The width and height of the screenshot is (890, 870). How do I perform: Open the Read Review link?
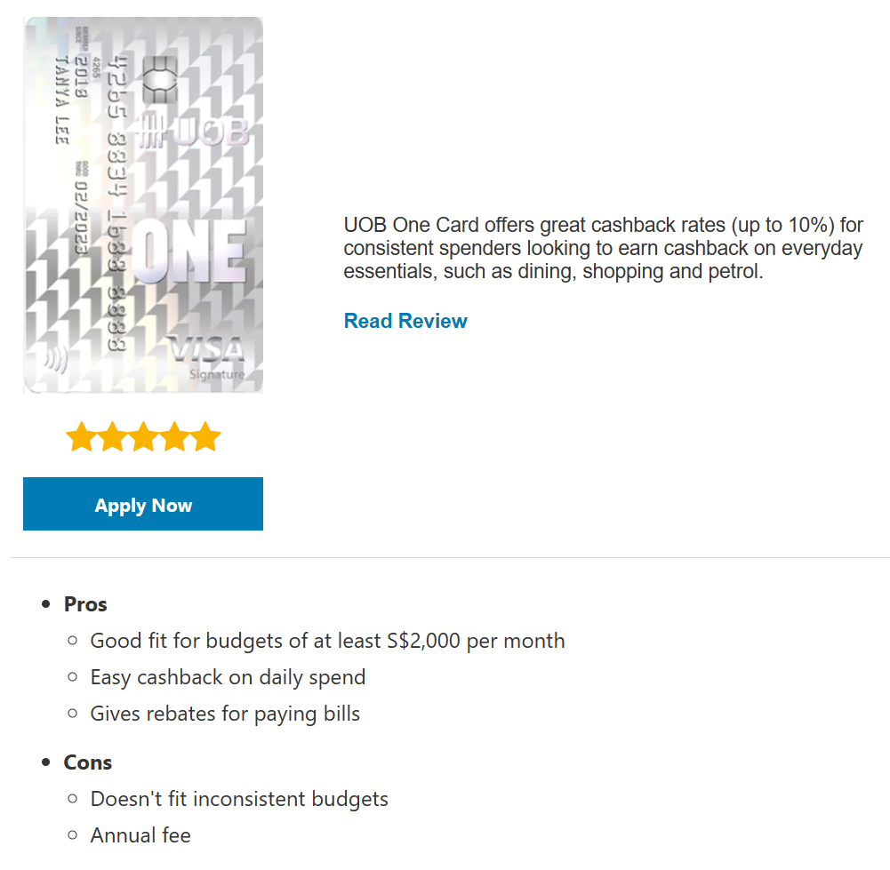coord(405,321)
